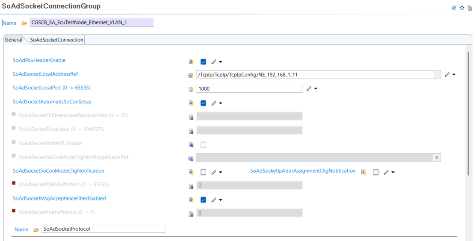This screenshot has height=241, width=476.
Task: Click folder icon beside SoAdSocketProtocol name
Action: coord(36,229)
